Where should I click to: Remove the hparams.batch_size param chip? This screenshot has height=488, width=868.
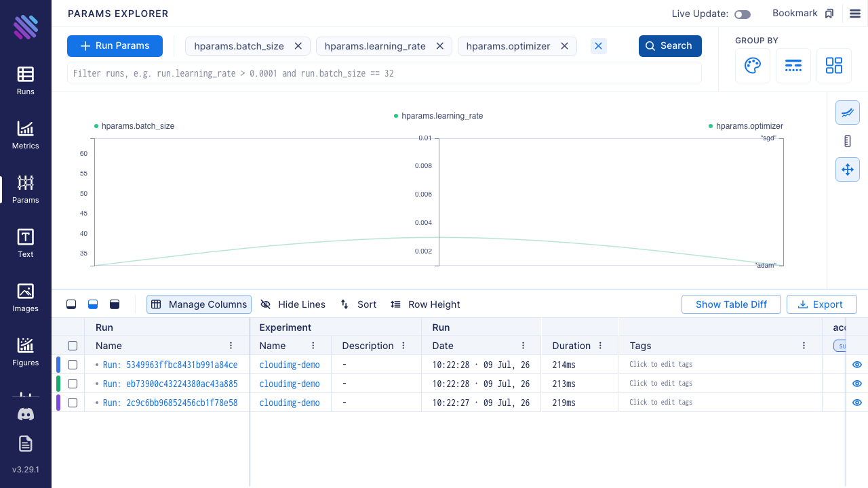[298, 46]
